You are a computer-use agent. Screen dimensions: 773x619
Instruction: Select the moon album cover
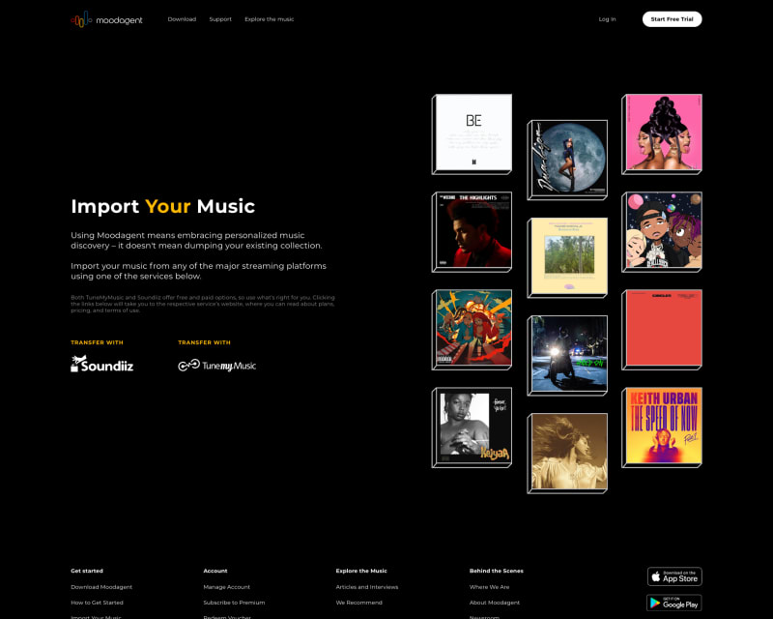coord(567,160)
